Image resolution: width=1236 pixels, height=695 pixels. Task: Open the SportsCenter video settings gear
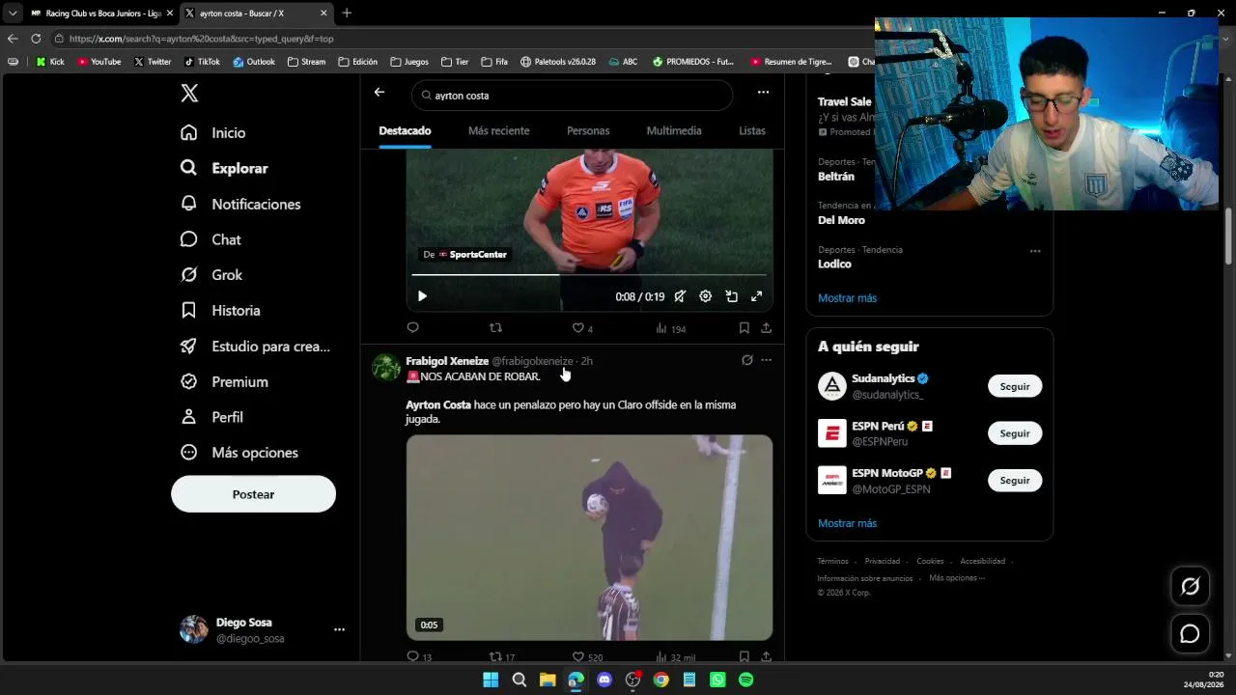coord(706,296)
